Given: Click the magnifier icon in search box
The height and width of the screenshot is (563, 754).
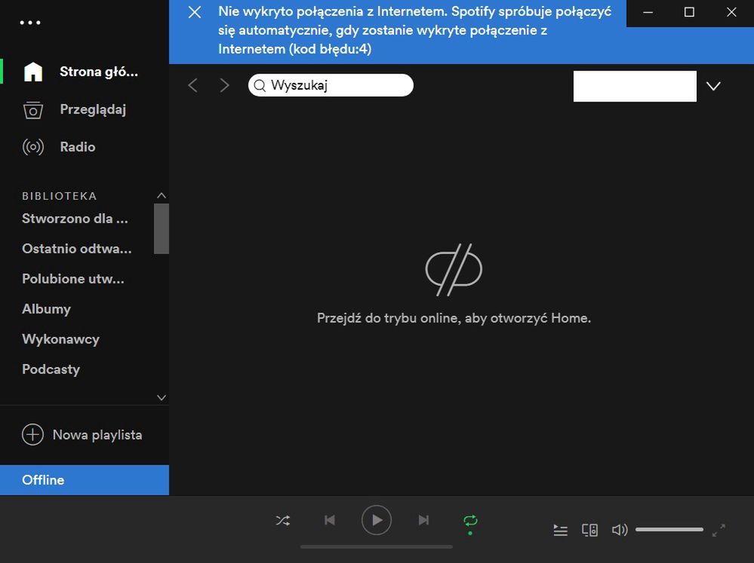Looking at the screenshot, I should pyautogui.click(x=260, y=85).
